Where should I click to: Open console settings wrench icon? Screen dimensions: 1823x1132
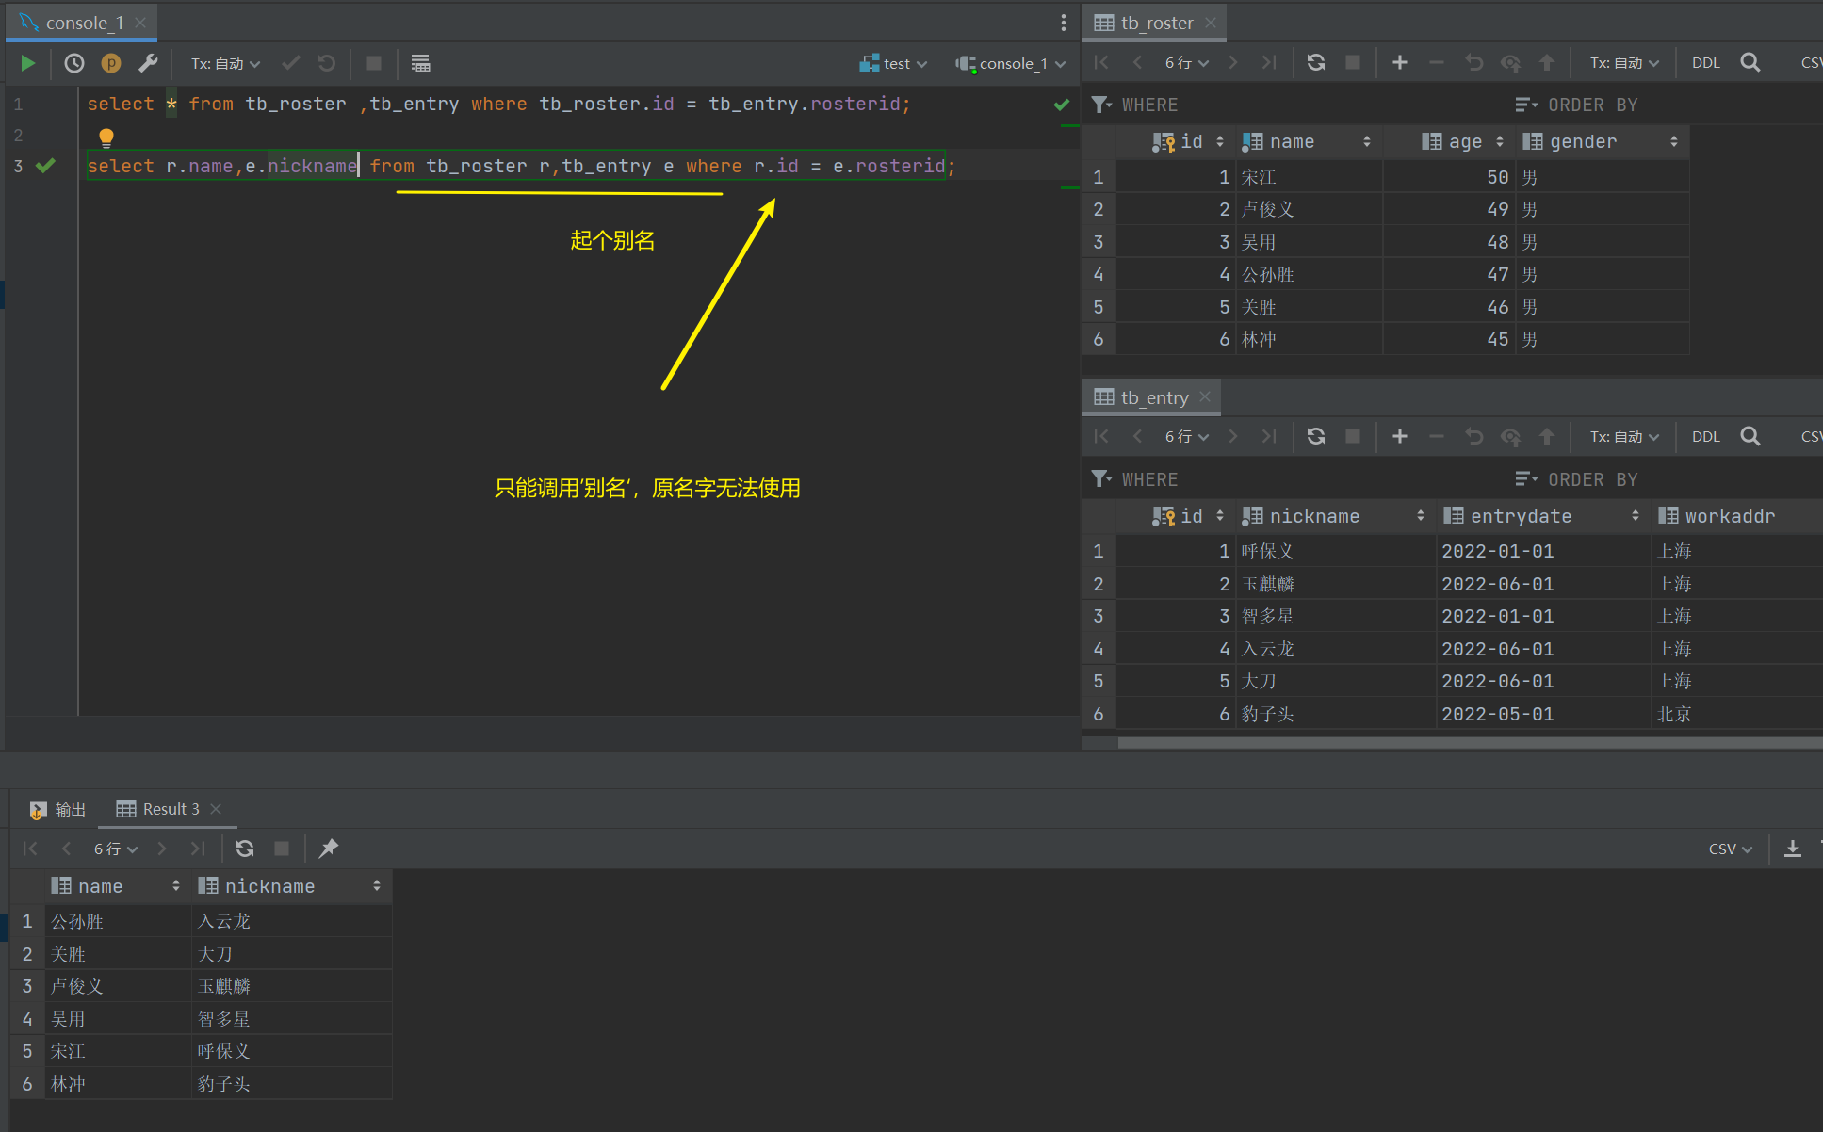(148, 63)
